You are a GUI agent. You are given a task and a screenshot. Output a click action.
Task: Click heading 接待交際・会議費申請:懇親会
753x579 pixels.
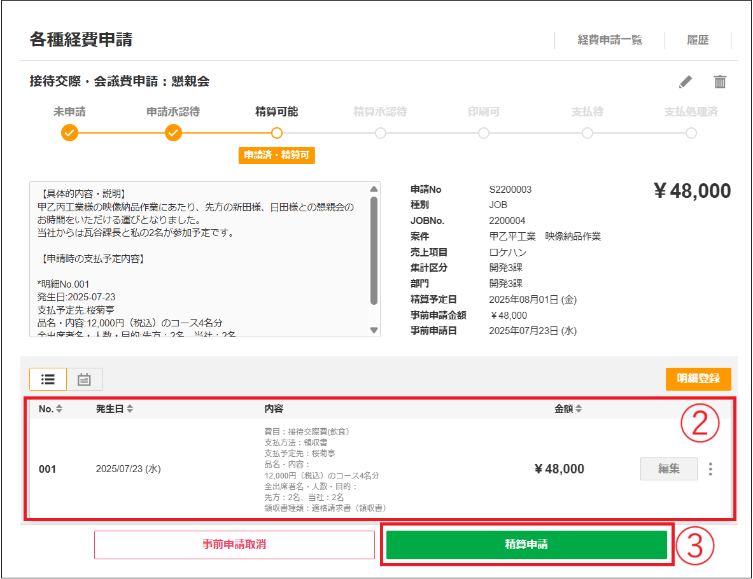point(120,81)
